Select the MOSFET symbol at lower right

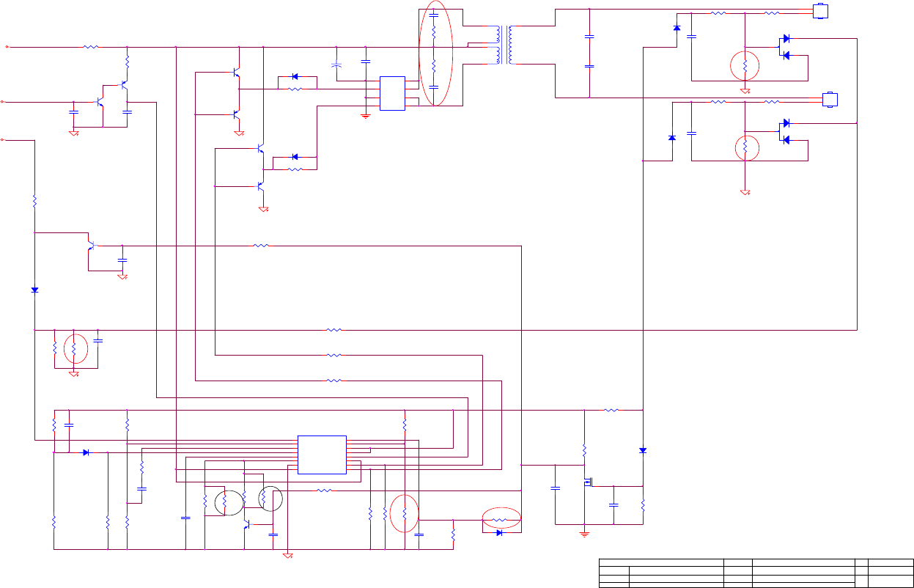(588, 482)
